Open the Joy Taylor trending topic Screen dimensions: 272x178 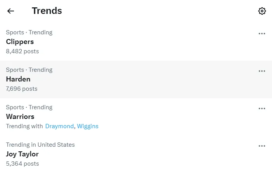(136, 154)
